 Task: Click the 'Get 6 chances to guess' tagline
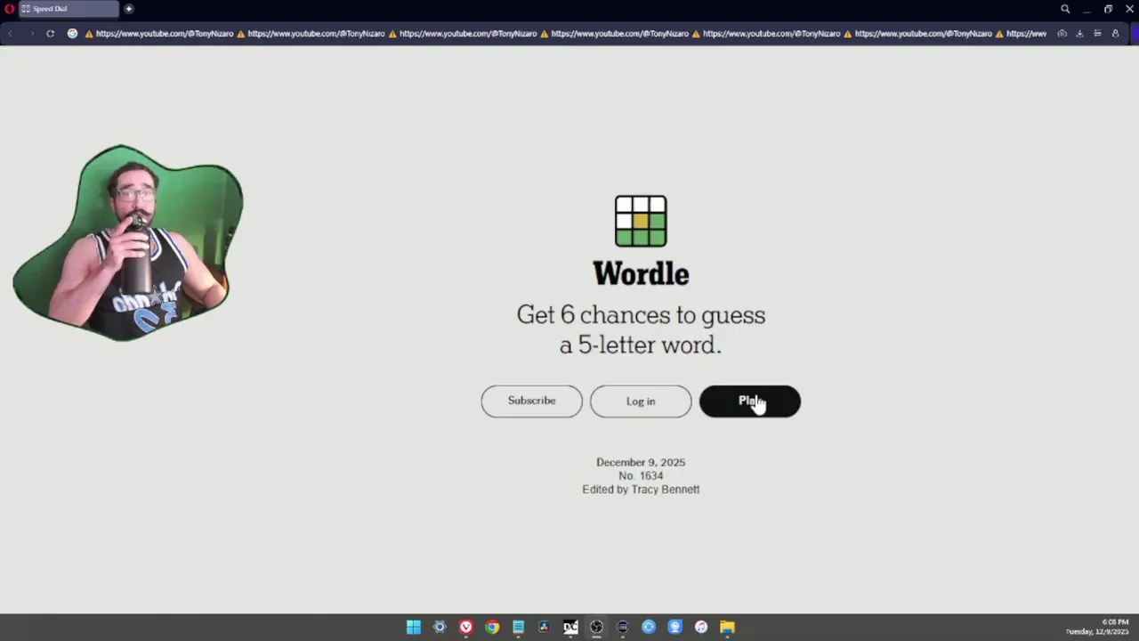pyautogui.click(x=641, y=315)
